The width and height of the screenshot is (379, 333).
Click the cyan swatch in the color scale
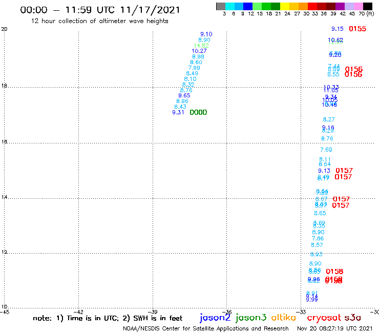[x=230, y=6]
